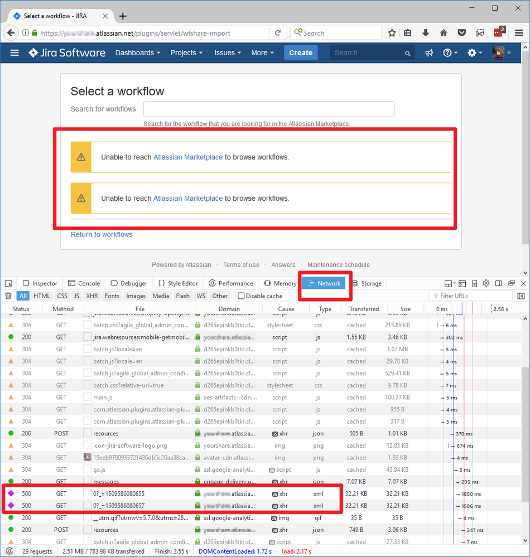Enable the Disable cache checkbox
Image resolution: width=530 pixels, height=557 pixels.
tap(241, 296)
